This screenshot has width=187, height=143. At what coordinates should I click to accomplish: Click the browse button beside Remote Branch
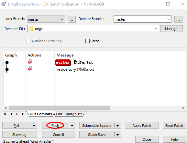(x=178, y=19)
